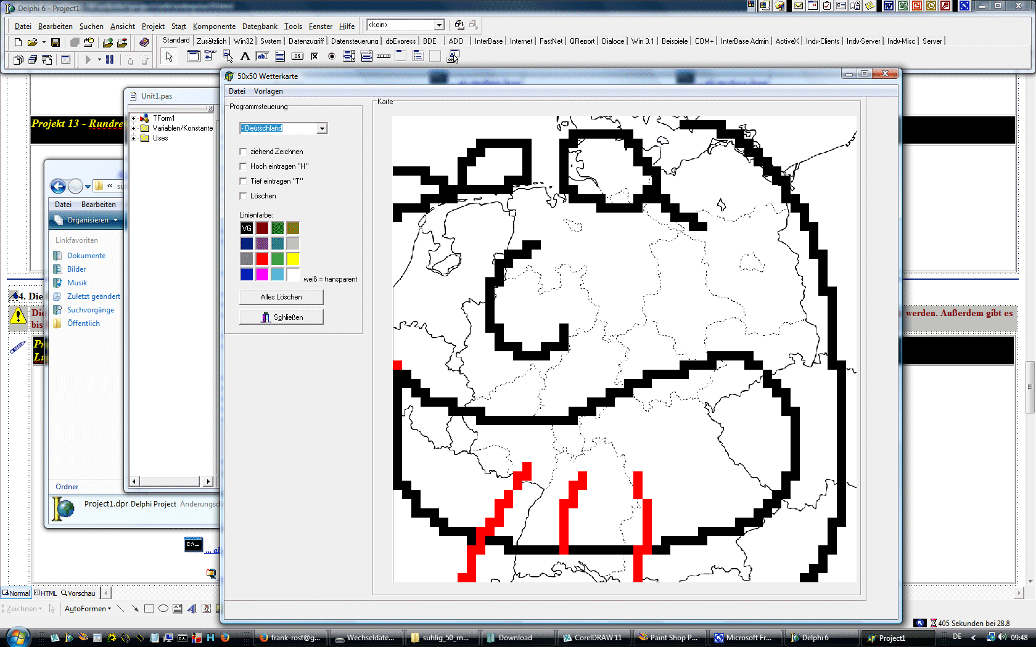Viewport: 1036px width, 647px height.
Task: Open the dropdown arrow beside Open file icon
Action: point(44,43)
